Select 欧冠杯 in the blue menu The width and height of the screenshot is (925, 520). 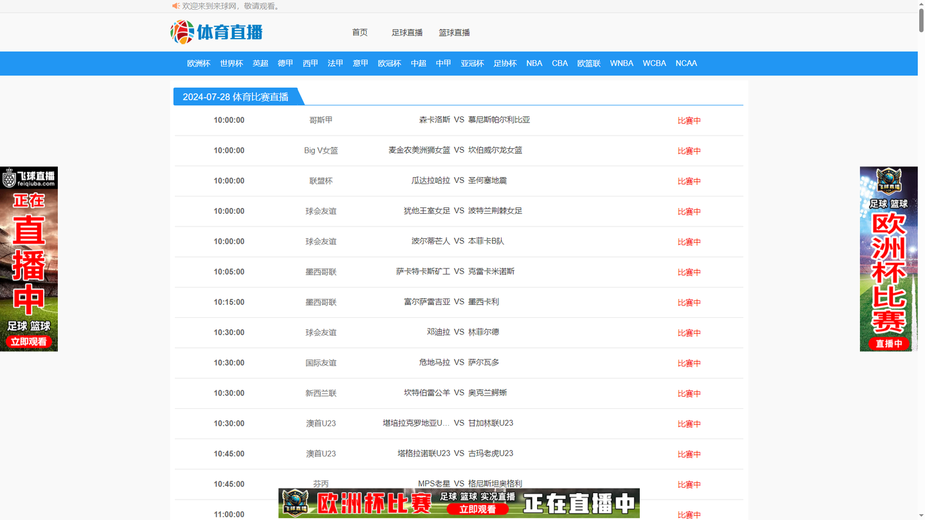[x=389, y=63]
